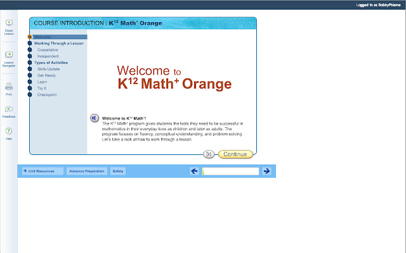
Task: Go back with the left arrow
Action: [195, 171]
